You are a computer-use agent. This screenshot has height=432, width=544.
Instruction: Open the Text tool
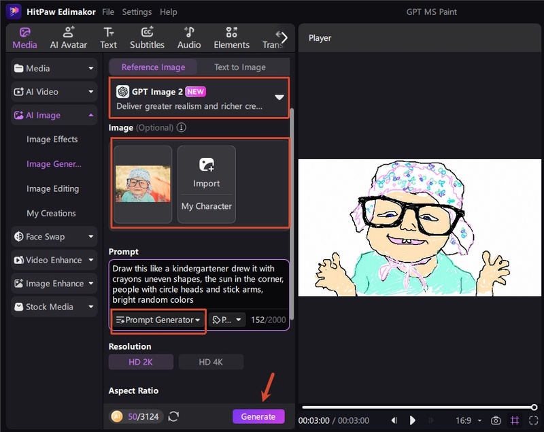pyautogui.click(x=109, y=38)
